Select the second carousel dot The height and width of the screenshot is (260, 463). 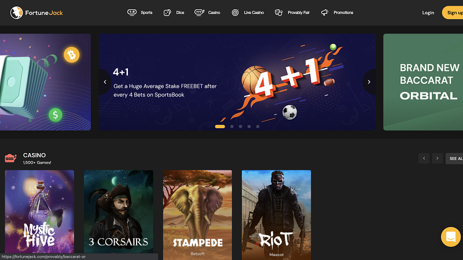coord(232,127)
